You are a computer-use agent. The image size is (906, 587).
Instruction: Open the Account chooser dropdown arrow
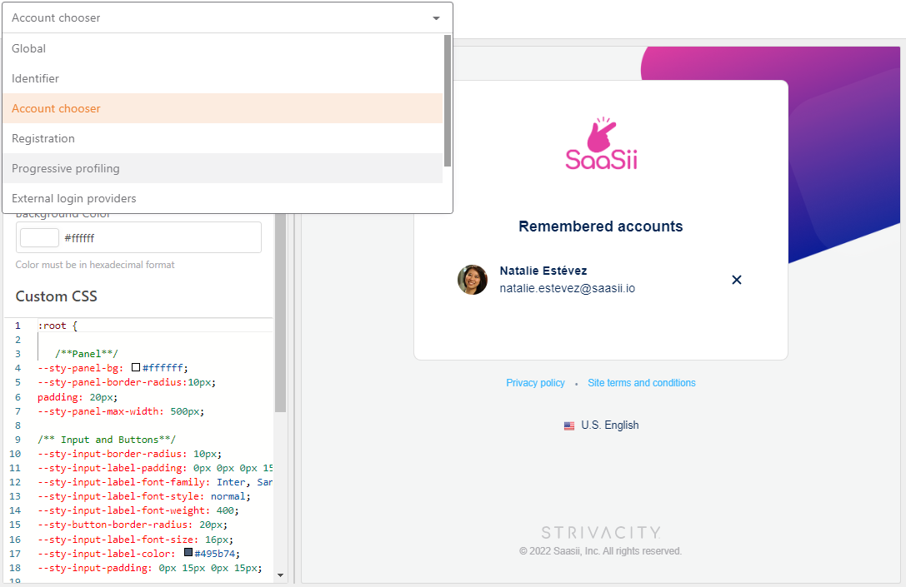pos(436,17)
